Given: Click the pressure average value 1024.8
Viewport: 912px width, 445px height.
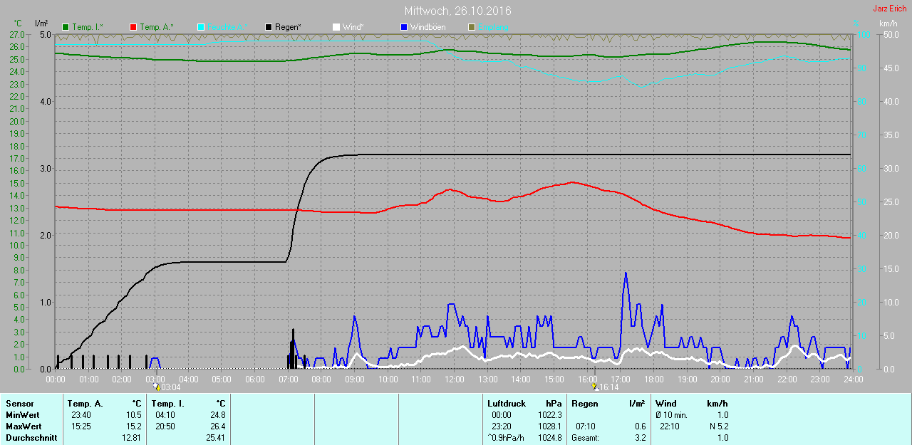Looking at the screenshot, I should [x=550, y=438].
